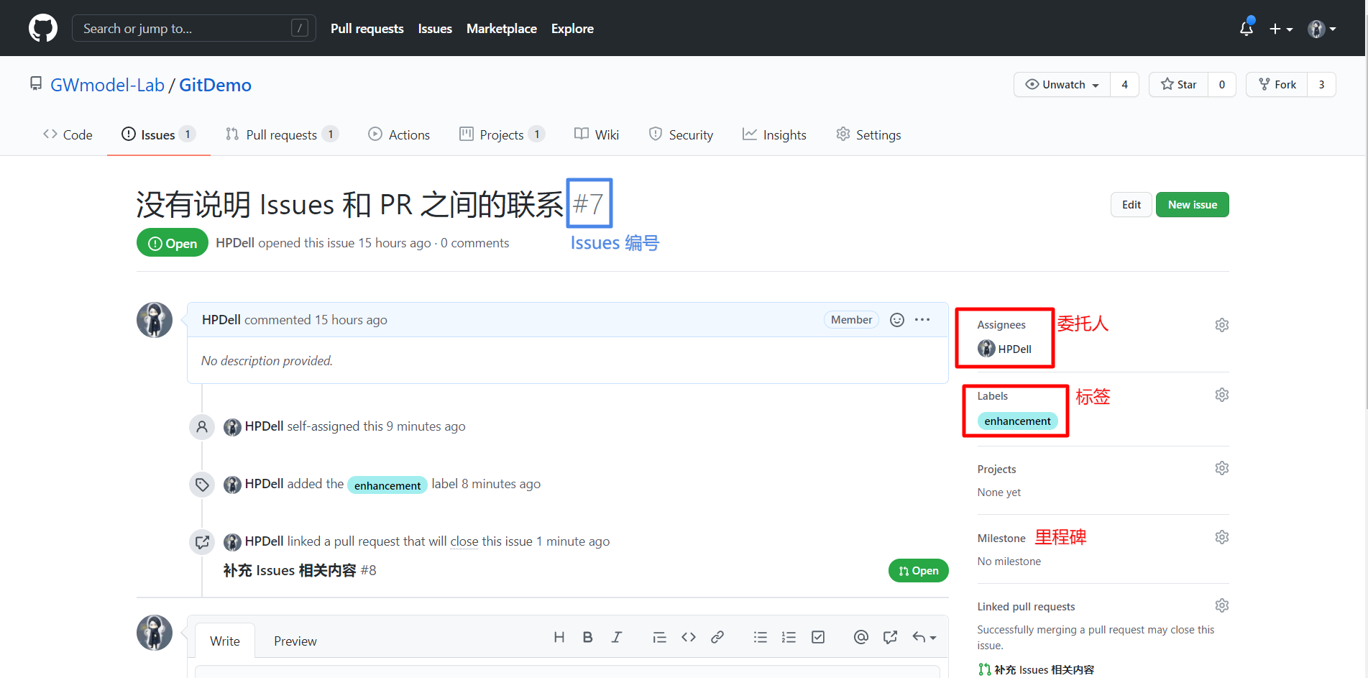Screen dimensions: 1368x678
Task: Switch to the Code tab
Action: (68, 134)
